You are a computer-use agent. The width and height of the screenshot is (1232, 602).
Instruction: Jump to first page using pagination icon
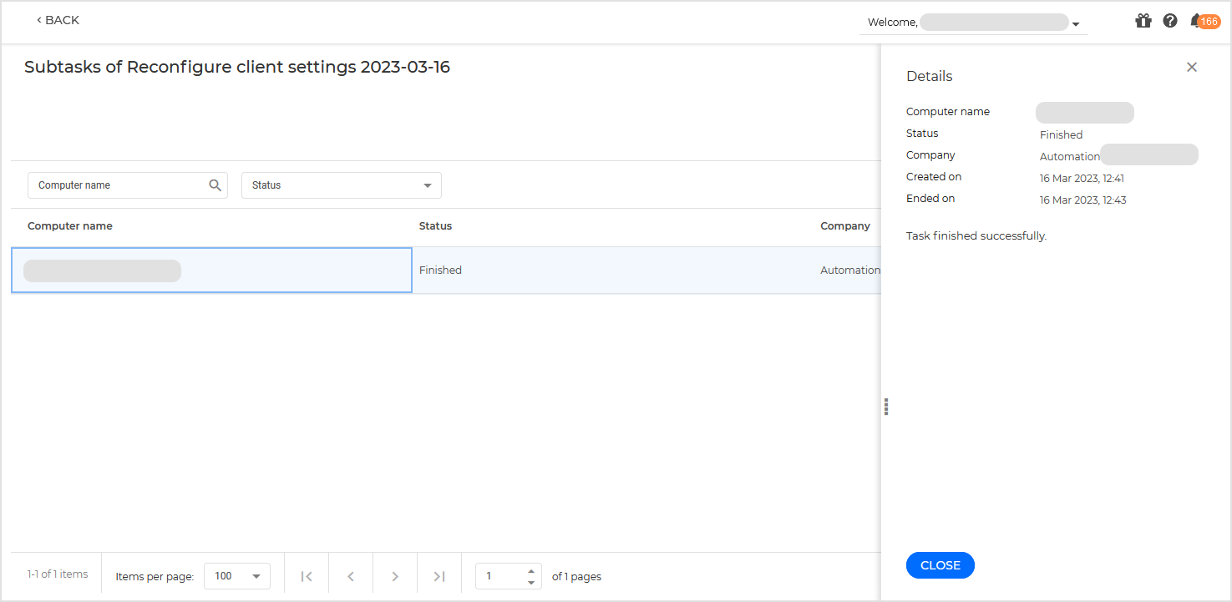point(306,575)
